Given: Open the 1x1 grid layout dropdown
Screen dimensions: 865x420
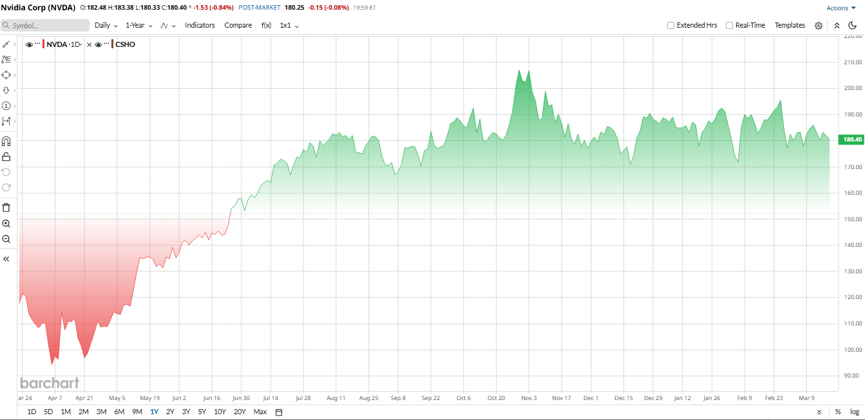Looking at the screenshot, I should click(289, 25).
